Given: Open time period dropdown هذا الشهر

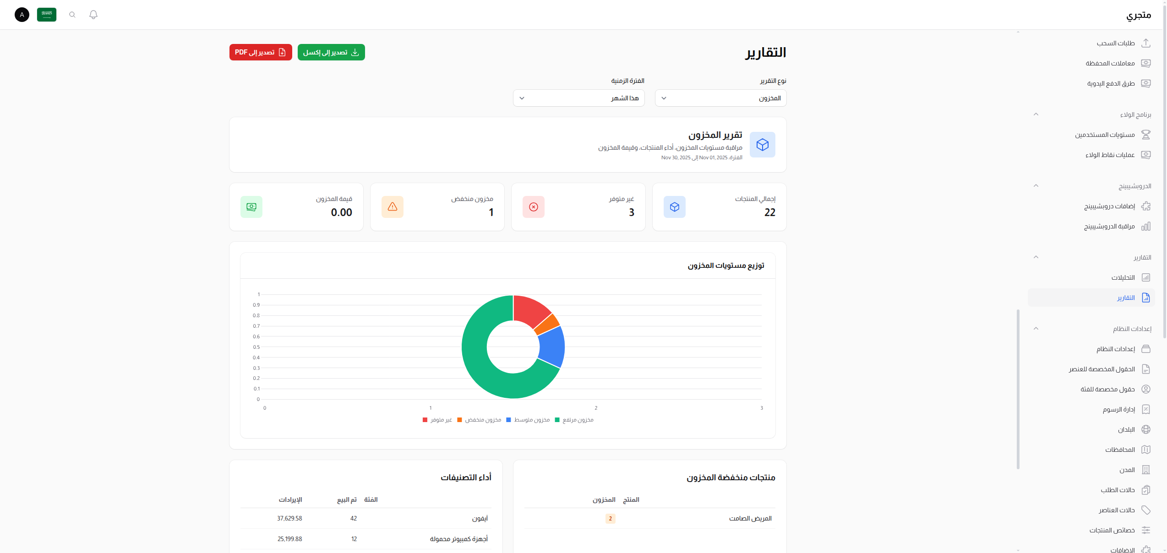Looking at the screenshot, I should tap(578, 98).
